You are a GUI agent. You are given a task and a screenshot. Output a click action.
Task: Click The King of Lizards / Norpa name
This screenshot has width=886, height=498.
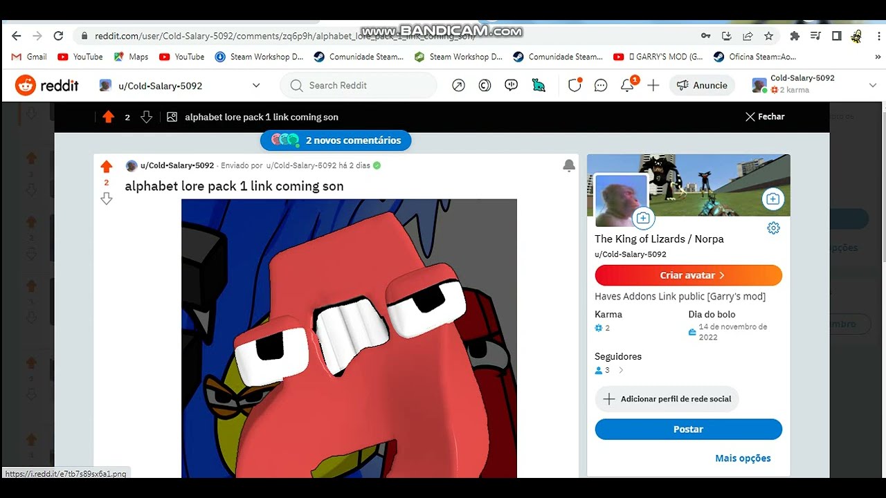(x=659, y=239)
